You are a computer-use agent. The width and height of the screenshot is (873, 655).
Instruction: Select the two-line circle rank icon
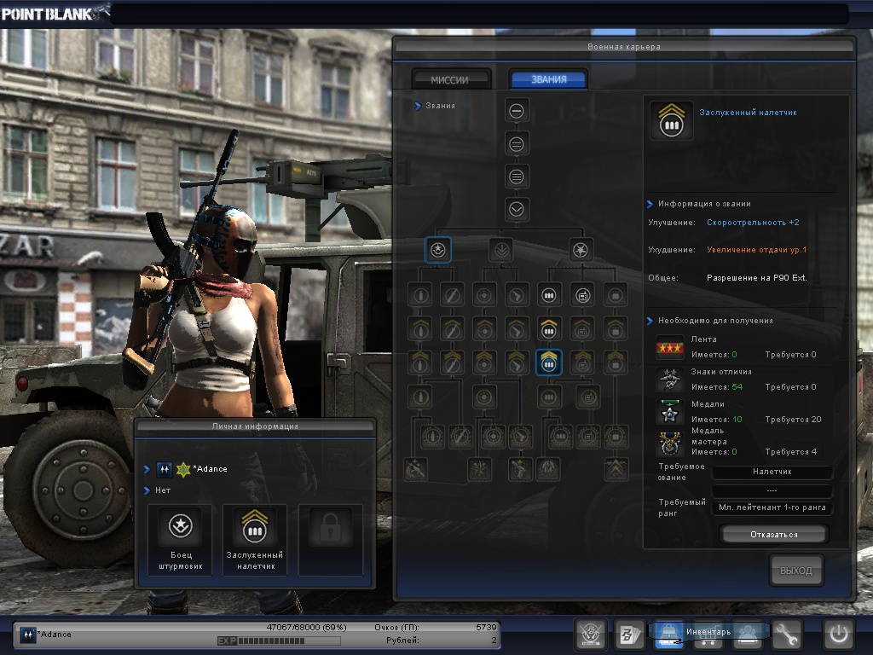[x=517, y=144]
